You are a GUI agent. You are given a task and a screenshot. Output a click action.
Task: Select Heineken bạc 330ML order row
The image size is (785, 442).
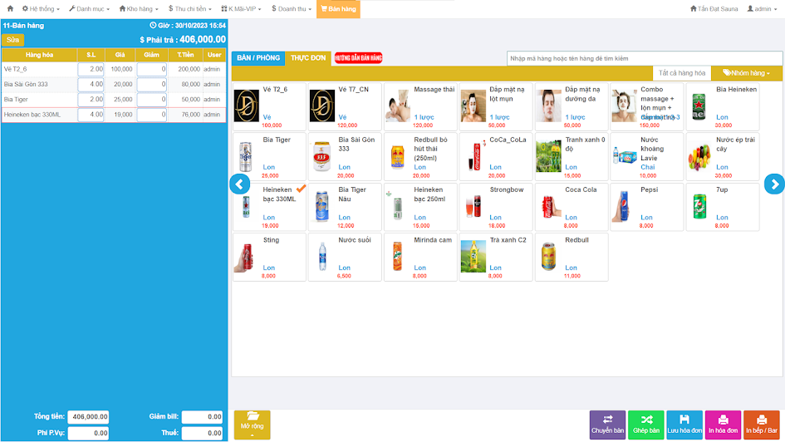pos(114,115)
